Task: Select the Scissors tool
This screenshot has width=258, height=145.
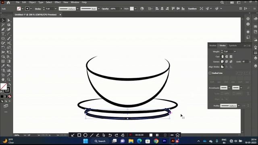Action: click(x=9, y=43)
